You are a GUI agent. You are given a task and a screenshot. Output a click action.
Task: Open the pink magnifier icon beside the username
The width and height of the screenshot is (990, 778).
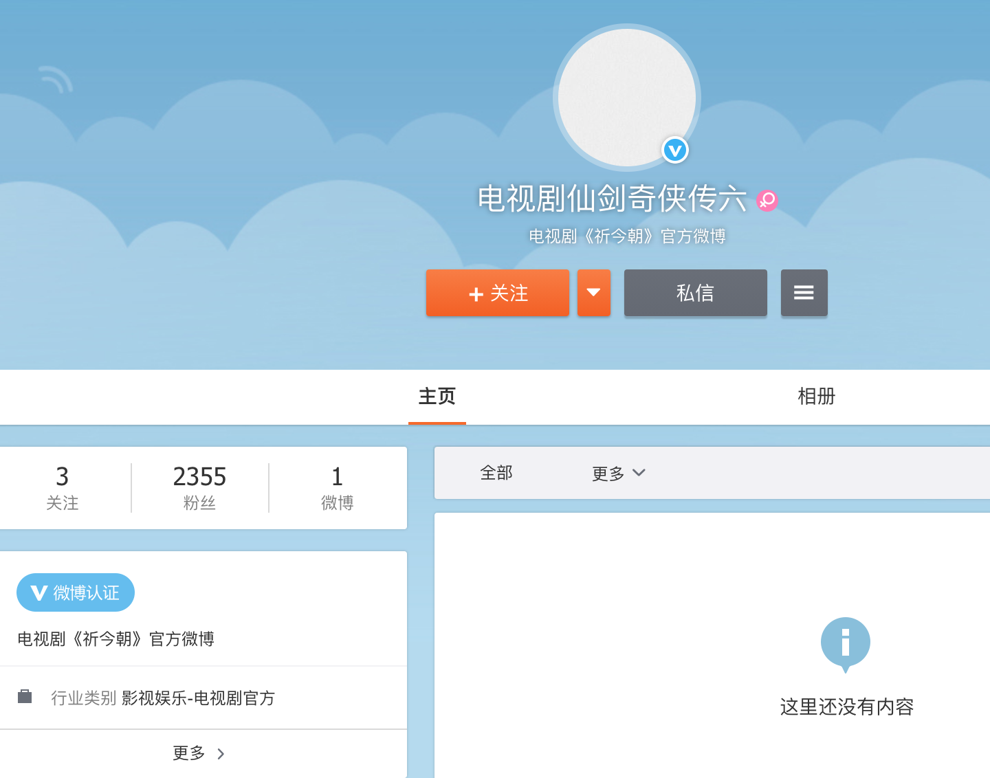point(767,201)
